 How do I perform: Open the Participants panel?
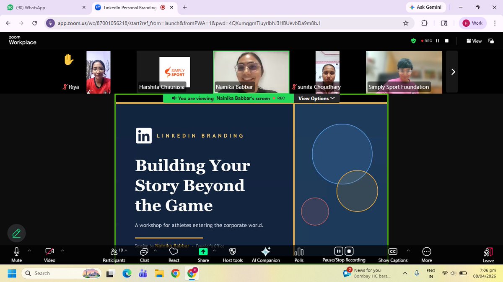tap(114, 254)
